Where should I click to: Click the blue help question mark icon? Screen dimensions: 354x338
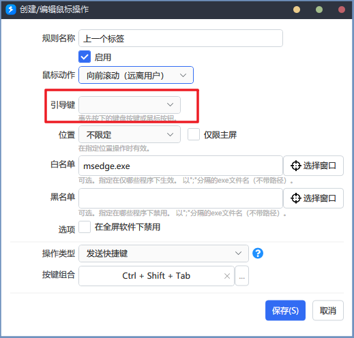pyautogui.click(x=258, y=253)
